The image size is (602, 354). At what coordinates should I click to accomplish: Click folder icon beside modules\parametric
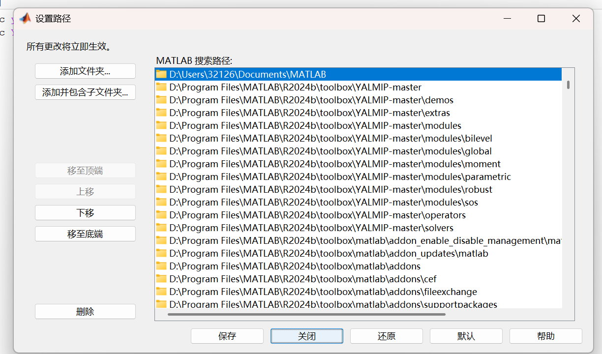pyautogui.click(x=161, y=177)
